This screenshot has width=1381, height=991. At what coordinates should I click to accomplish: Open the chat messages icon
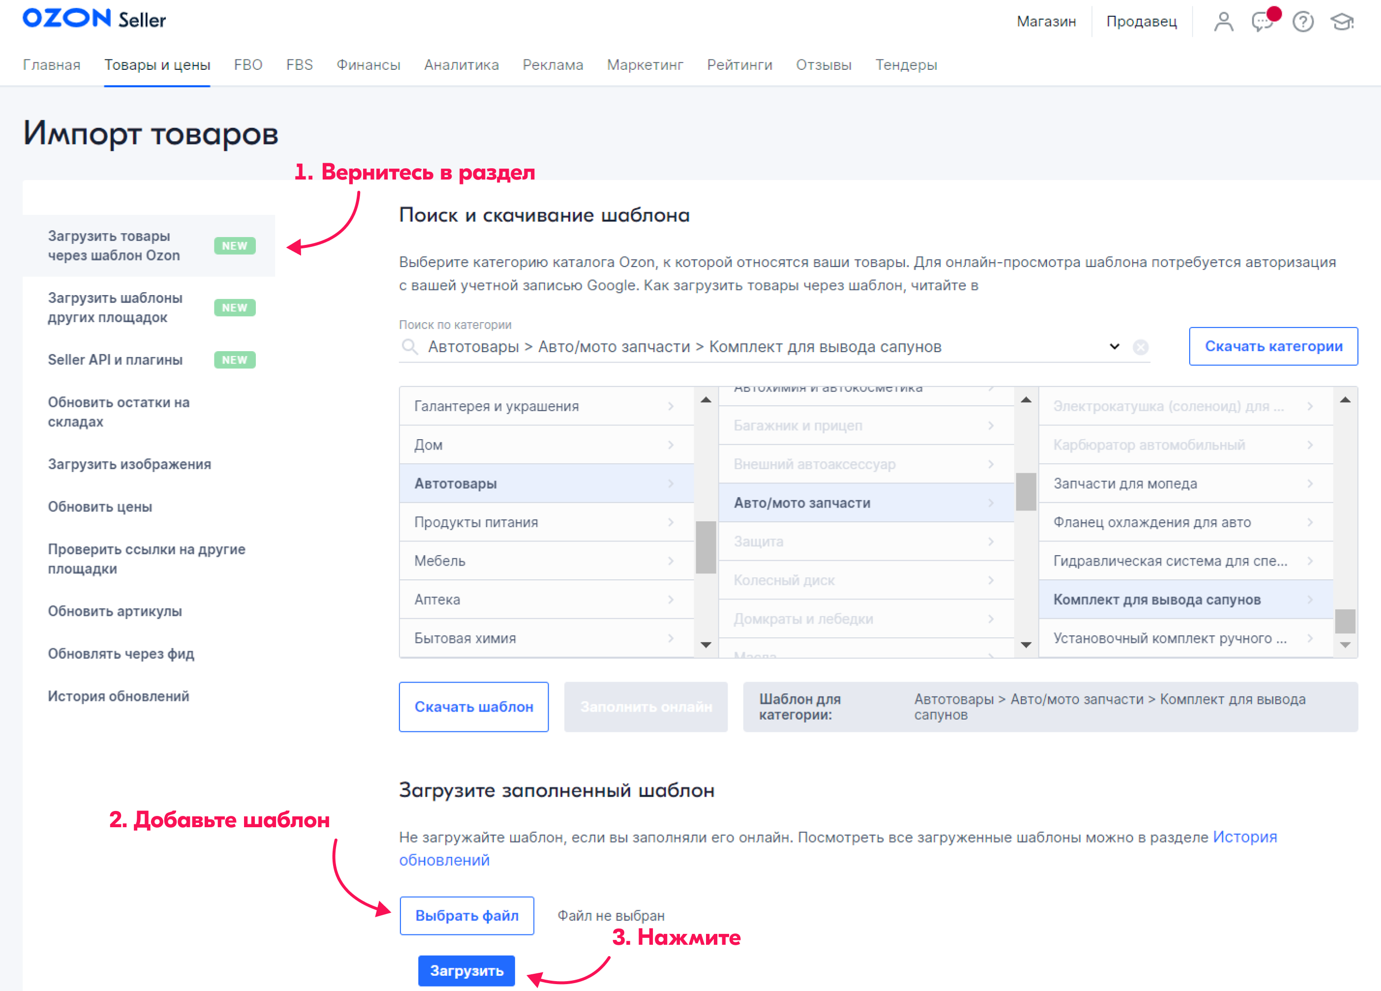tap(1264, 21)
